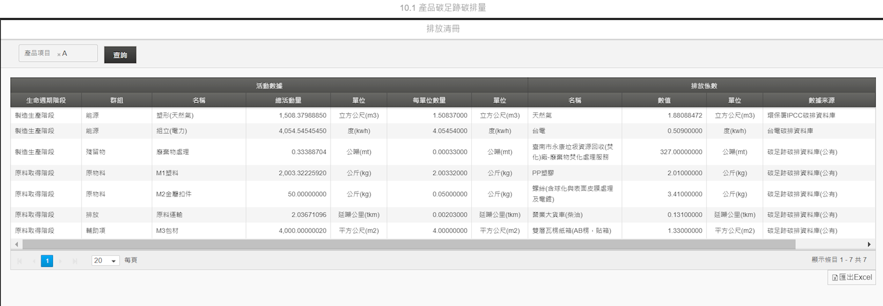Go to the last page in pager
Image resolution: width=883 pixels, height=306 pixels.
(75, 261)
